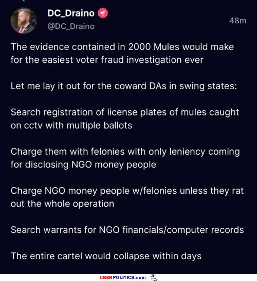This screenshot has height=281, width=257.
Task: Click the 48m post timestamp
Action: [x=238, y=21]
